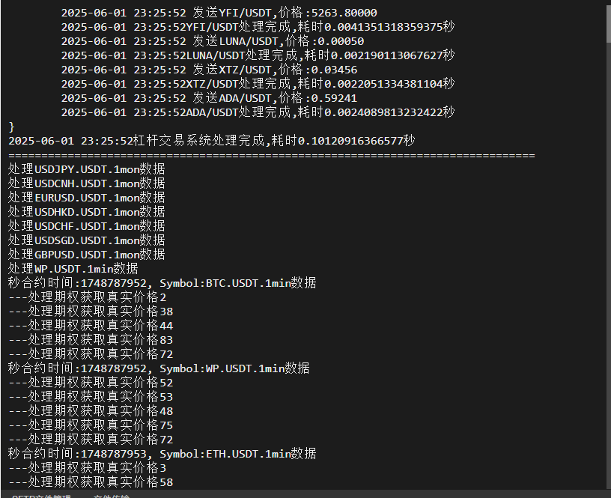611x498 pixels.
Task: Click the scrollbar track below the thumb
Action: (608, 265)
